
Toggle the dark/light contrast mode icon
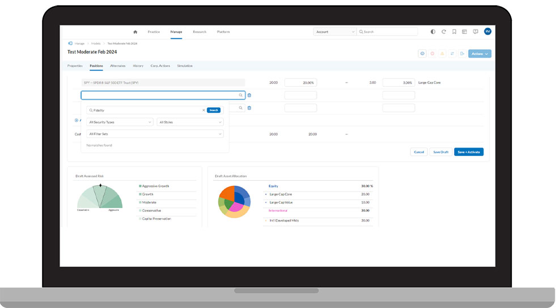[433, 32]
